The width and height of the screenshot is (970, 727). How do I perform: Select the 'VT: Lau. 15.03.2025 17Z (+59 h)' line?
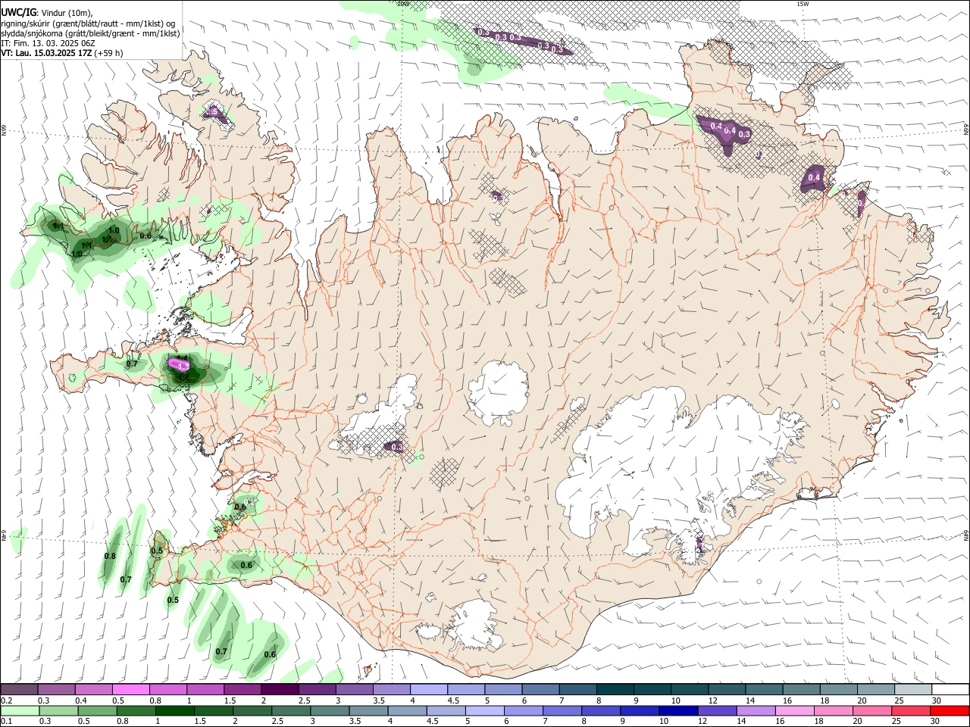coord(61,53)
